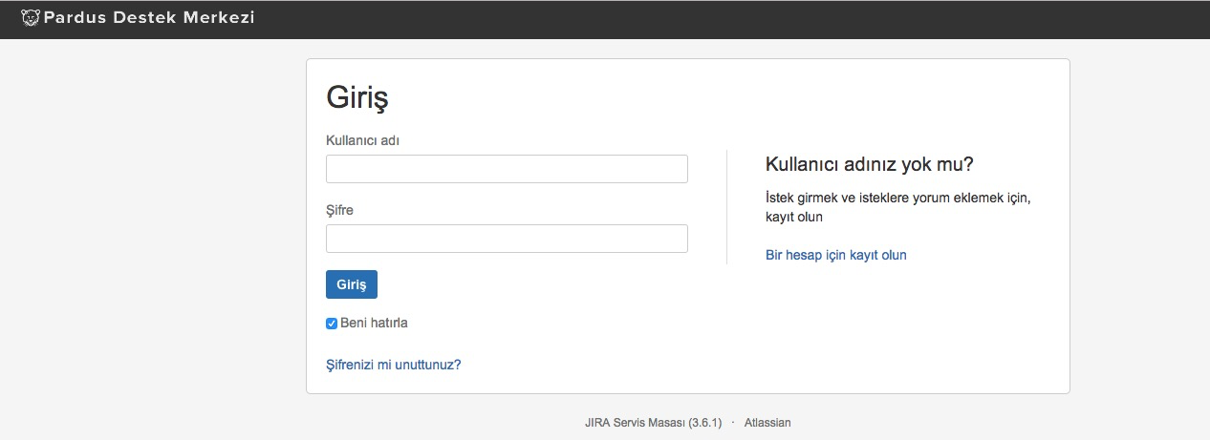Visit the Atlassian footer link
This screenshot has height=440, width=1210.
(767, 422)
